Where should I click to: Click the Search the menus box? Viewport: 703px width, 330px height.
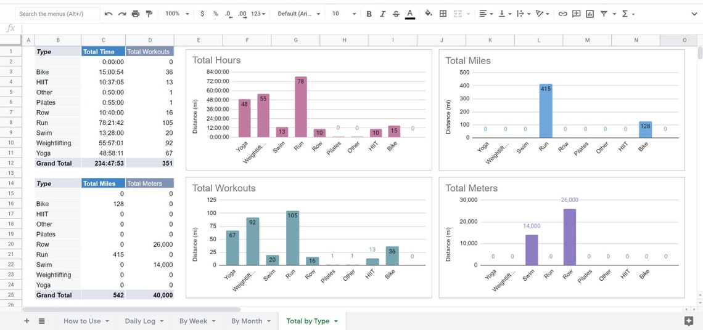tap(57, 14)
